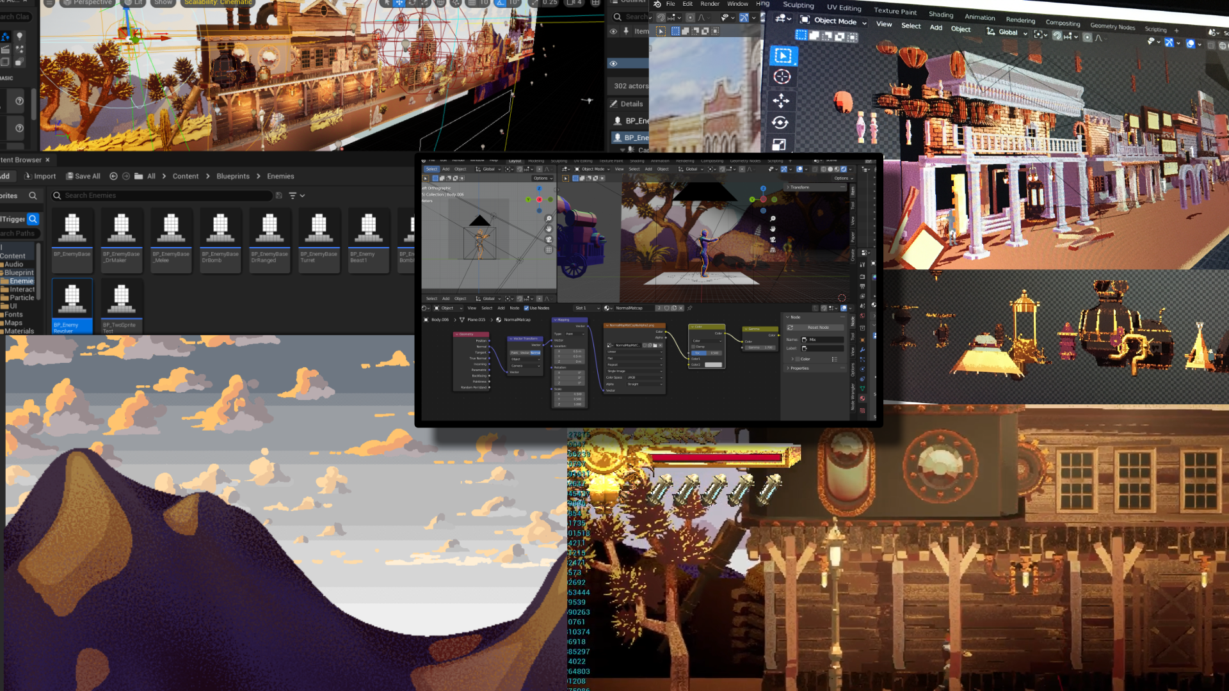Click the Save All button
Screen dimensions: 1229x691
click(83, 177)
